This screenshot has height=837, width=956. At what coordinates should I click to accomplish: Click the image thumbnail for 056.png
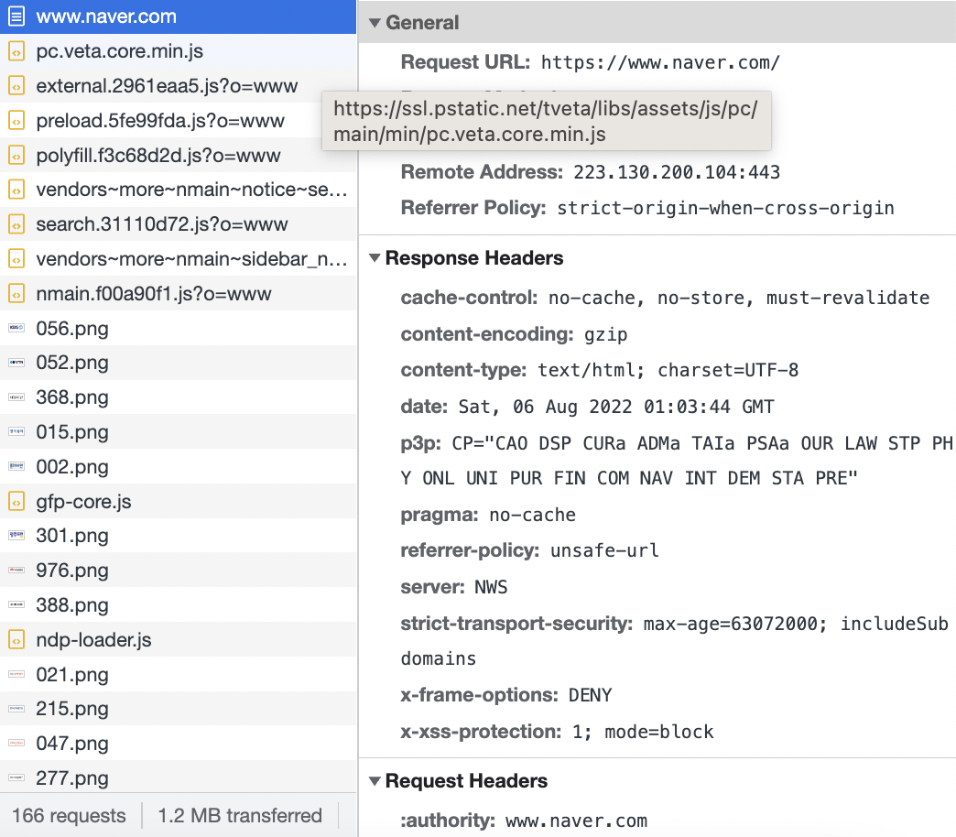point(16,328)
